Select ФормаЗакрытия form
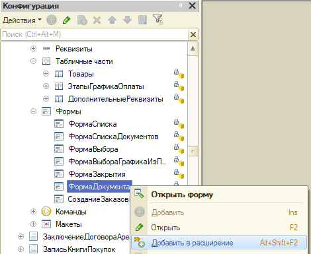Image resolution: width=311 pixels, height=254 pixels. tap(97, 174)
